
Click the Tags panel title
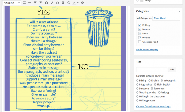139,62
